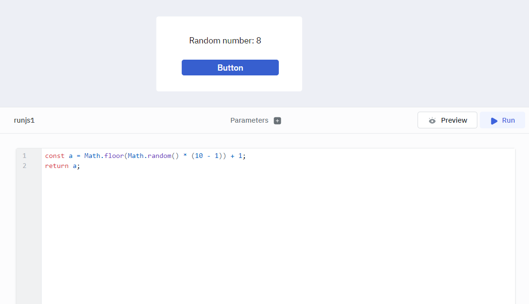The image size is (529, 304).
Task: Run the runjs1 query
Action: point(502,120)
